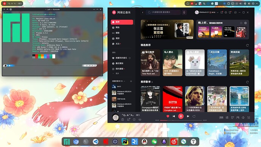
Task: Click the voice search microphone icon
Action: point(184,13)
